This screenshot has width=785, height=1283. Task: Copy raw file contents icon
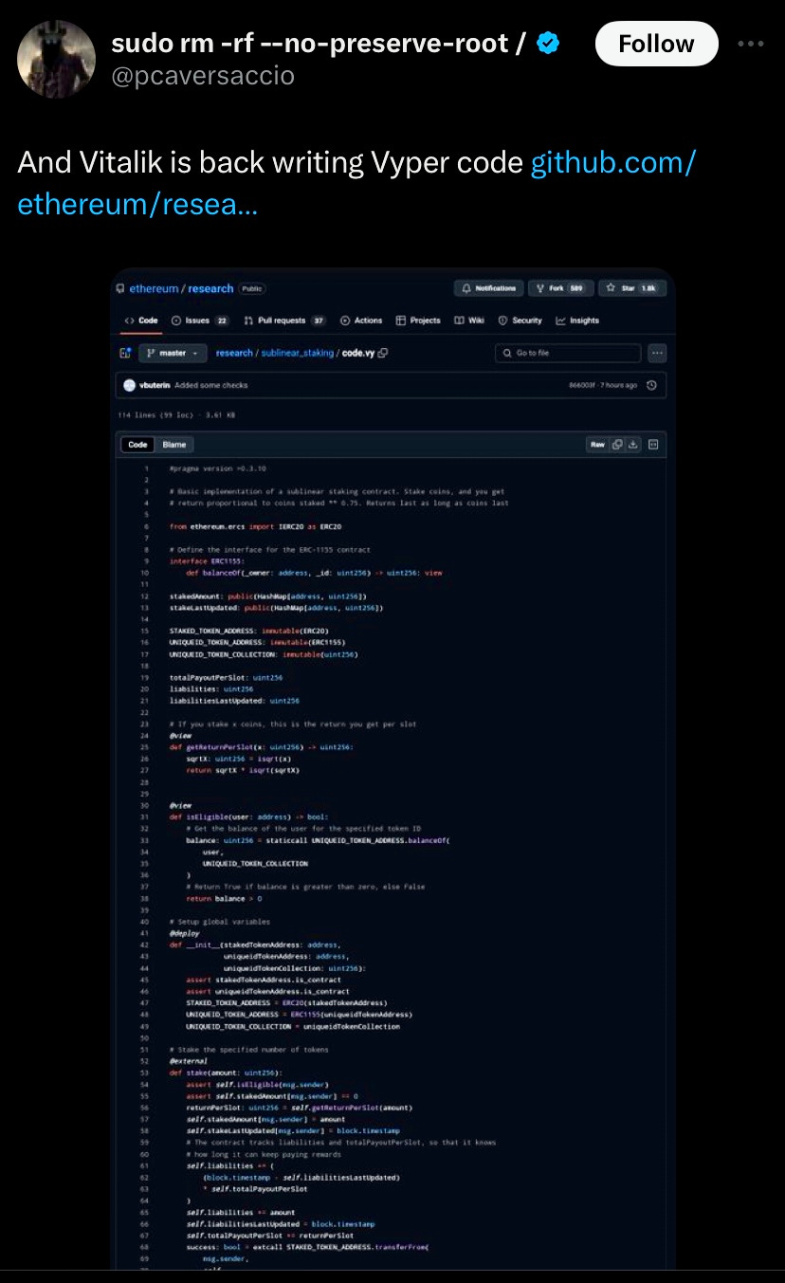[x=617, y=444]
